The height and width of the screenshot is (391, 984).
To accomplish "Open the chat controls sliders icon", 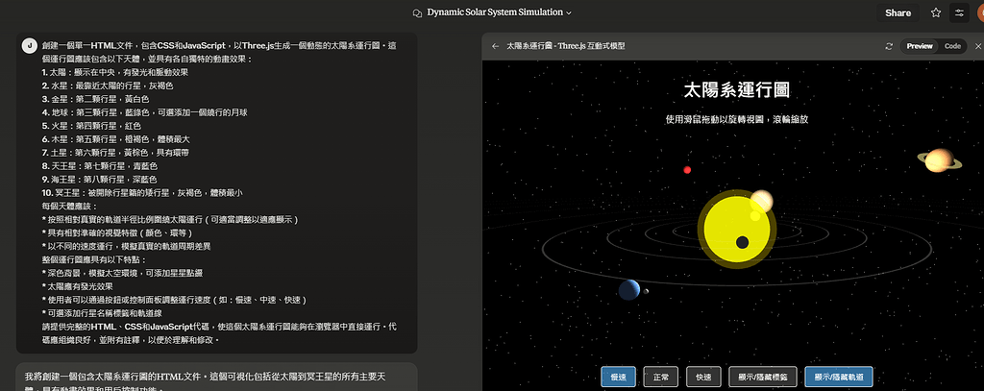I will pyautogui.click(x=959, y=12).
